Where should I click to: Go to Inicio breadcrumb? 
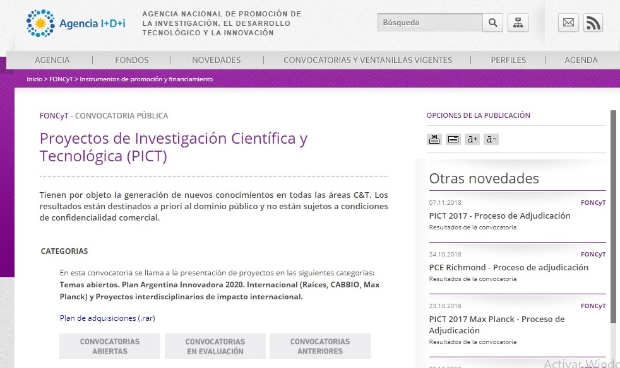tap(34, 79)
